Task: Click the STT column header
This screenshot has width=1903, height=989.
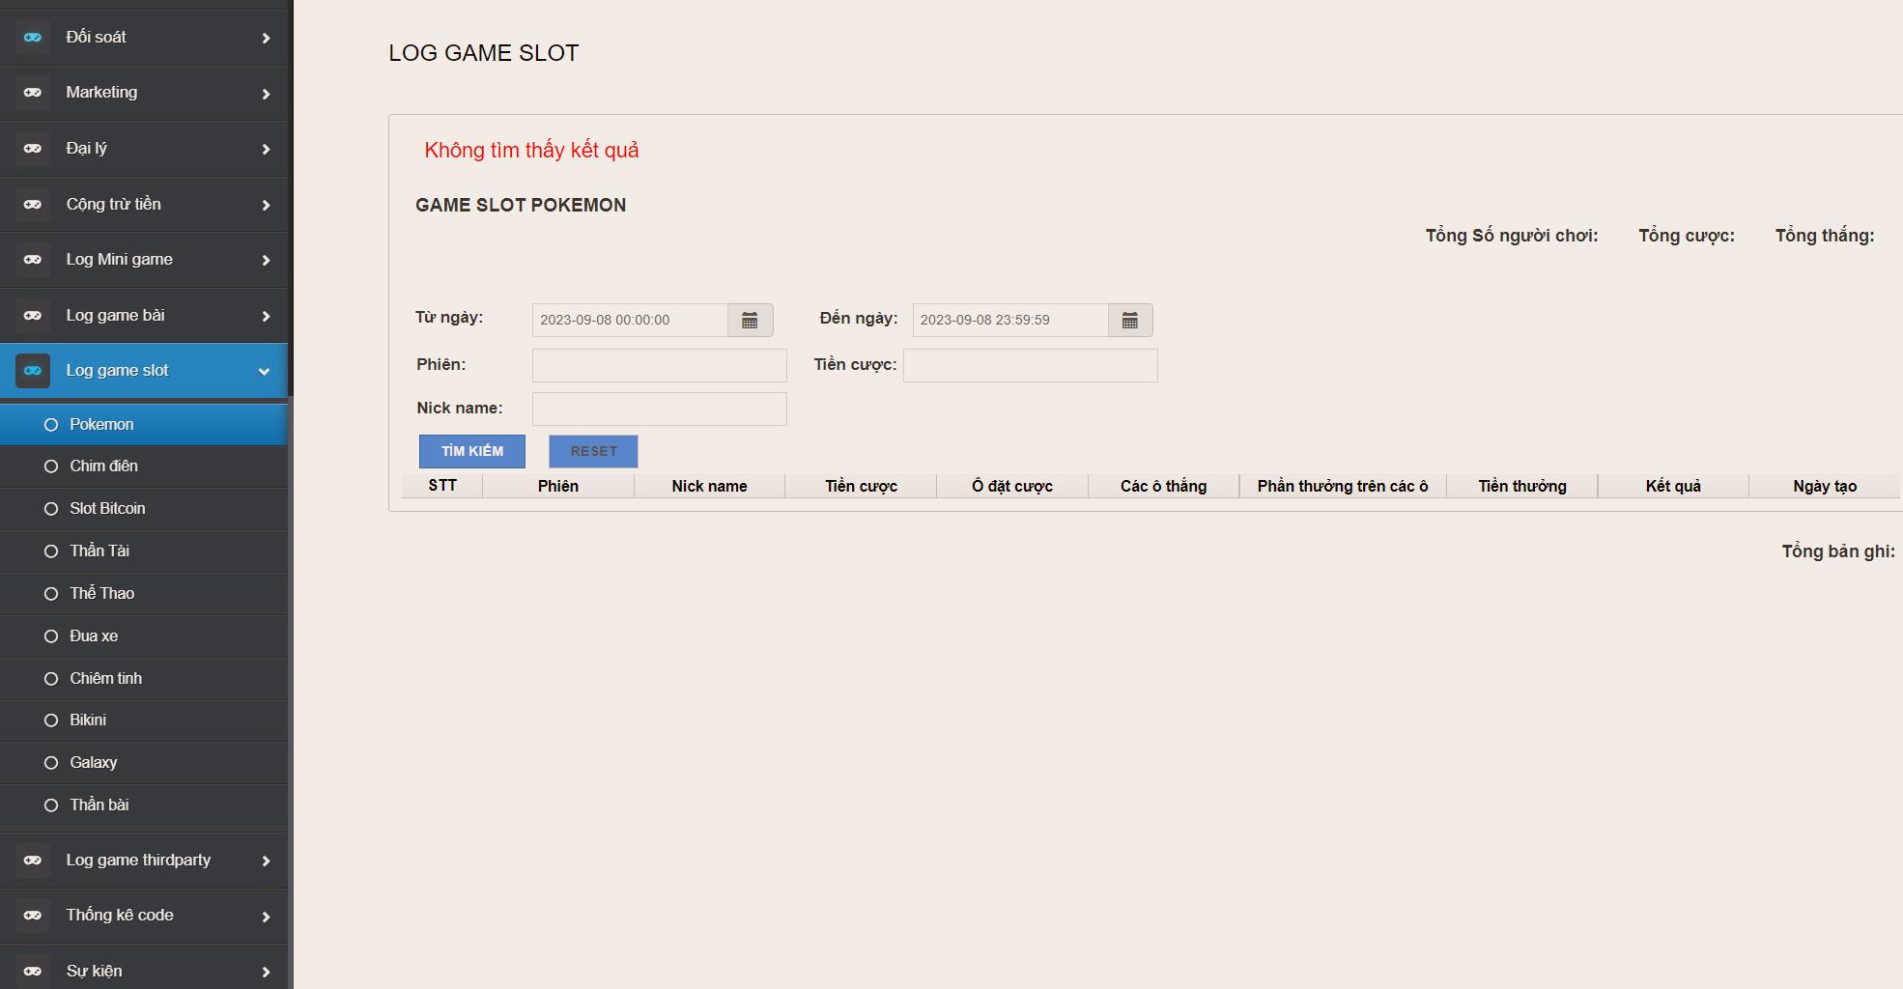Action: (x=442, y=486)
